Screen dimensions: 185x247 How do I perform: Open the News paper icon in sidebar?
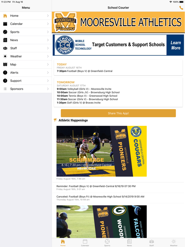5,40
